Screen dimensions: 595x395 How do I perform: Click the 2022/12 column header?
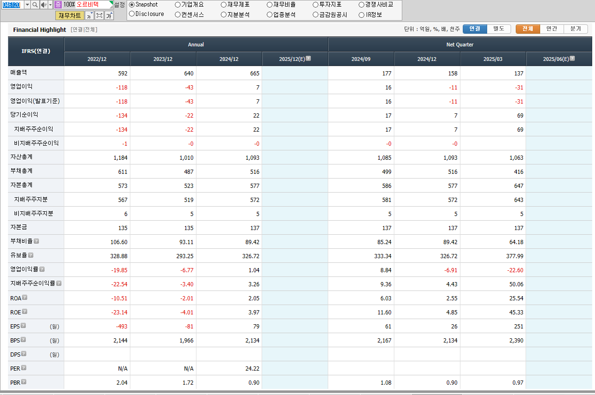(97, 59)
